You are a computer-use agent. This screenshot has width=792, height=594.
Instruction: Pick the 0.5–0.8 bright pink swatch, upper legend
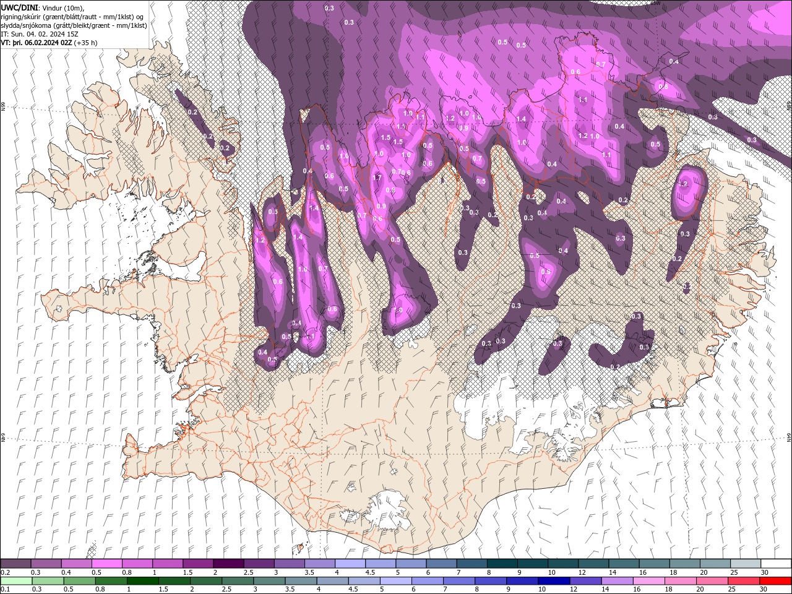[x=106, y=564]
